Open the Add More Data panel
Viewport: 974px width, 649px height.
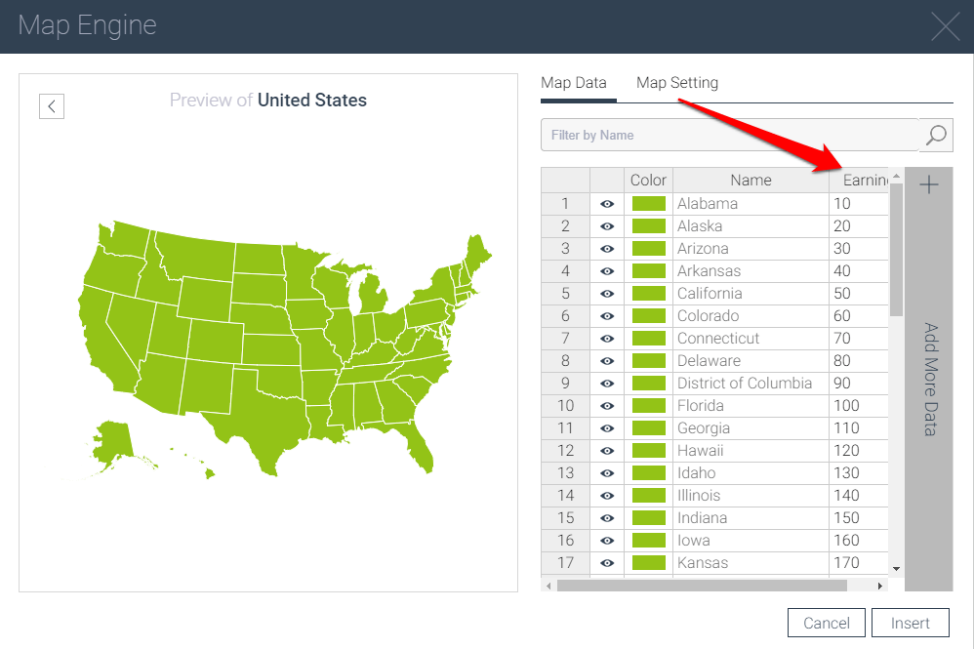929,379
